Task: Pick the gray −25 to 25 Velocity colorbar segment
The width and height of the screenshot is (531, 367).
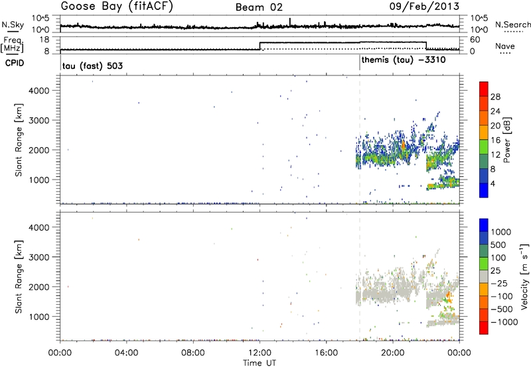Action: click(484, 276)
